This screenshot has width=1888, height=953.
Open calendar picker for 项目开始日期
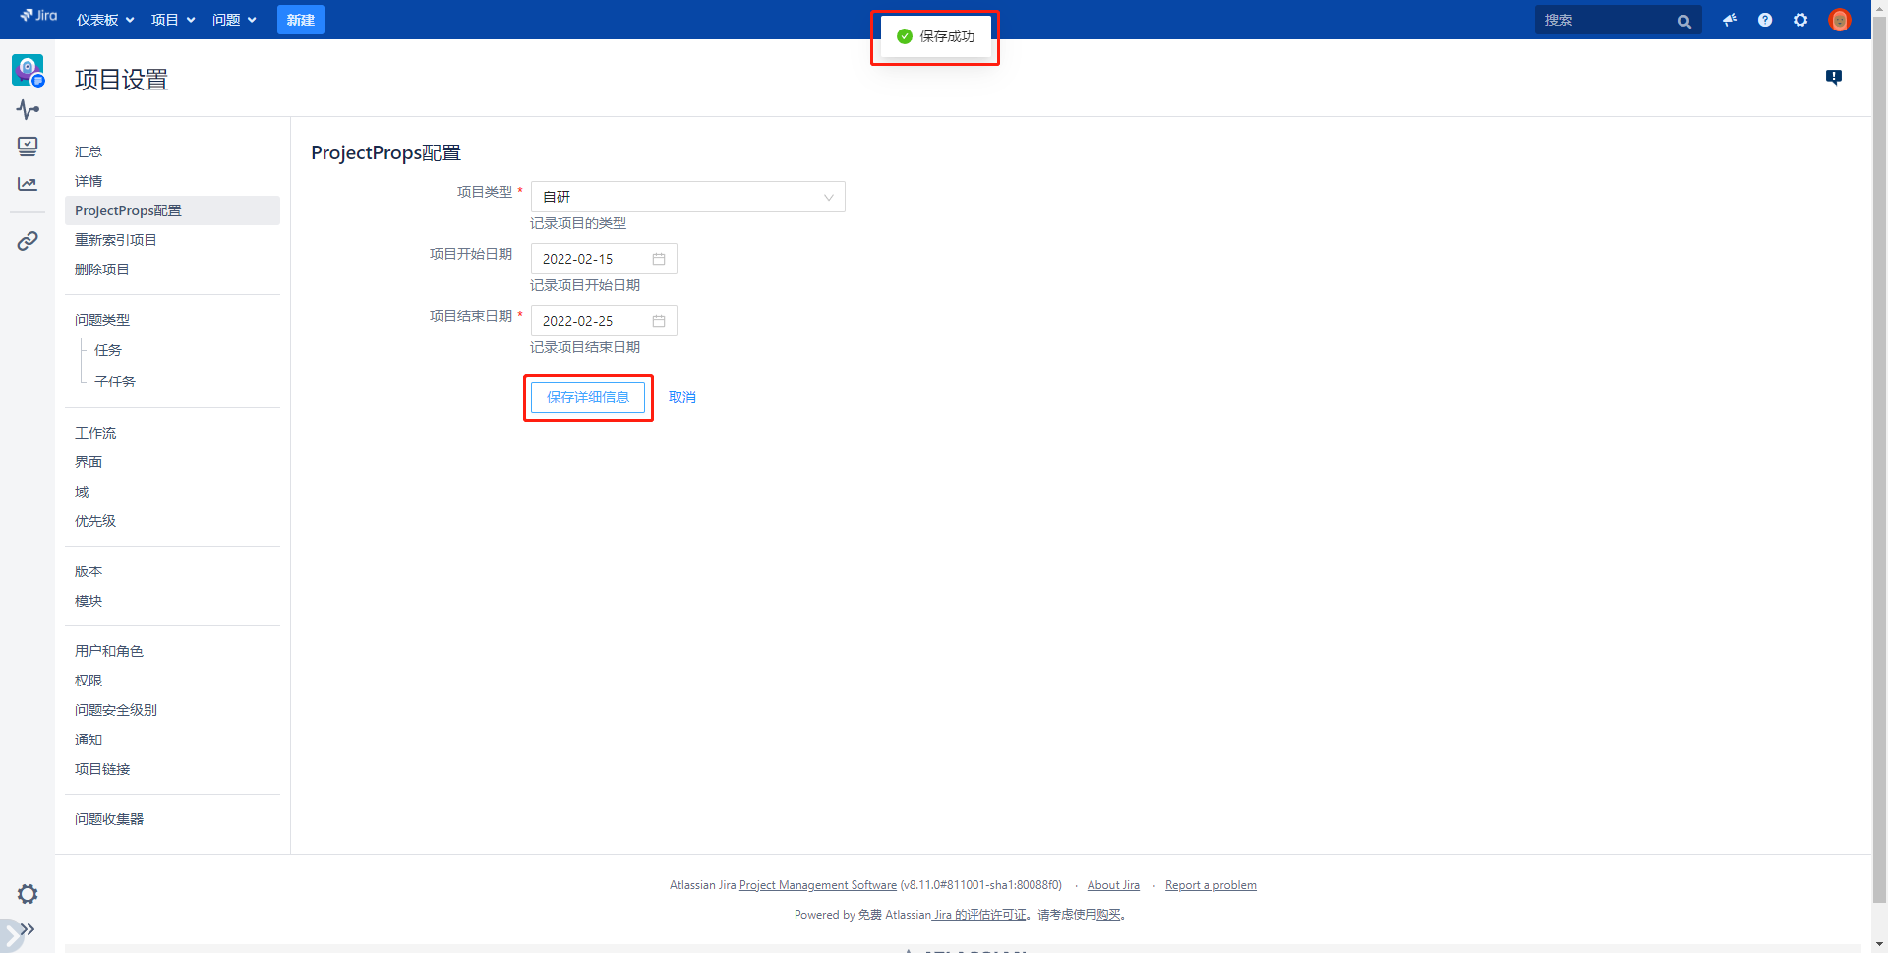(659, 259)
